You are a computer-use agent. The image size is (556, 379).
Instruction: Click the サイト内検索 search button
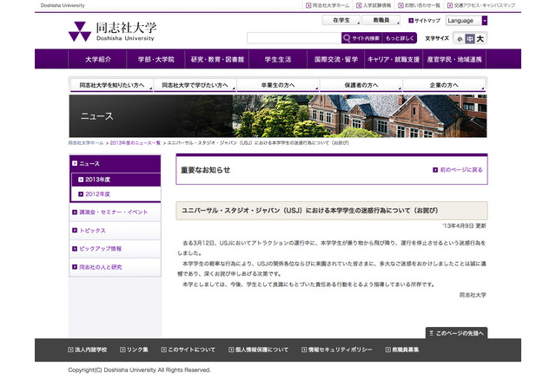(361, 38)
